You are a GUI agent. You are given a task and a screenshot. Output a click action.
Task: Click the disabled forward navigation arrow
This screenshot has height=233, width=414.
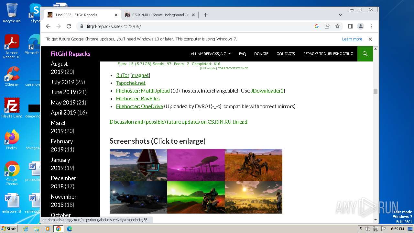coord(59,26)
